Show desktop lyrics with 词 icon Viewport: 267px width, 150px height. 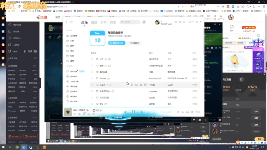(x=192, y=112)
